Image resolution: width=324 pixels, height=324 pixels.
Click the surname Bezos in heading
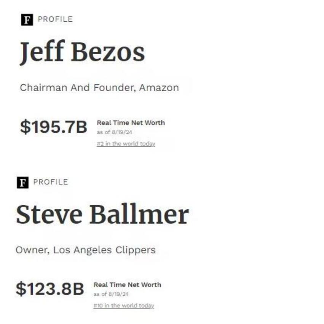[x=108, y=52]
